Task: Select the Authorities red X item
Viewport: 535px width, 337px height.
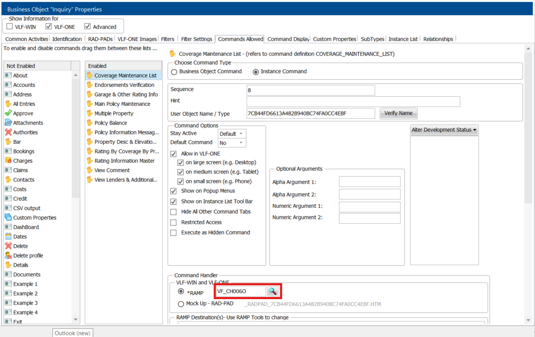Action: pos(8,132)
